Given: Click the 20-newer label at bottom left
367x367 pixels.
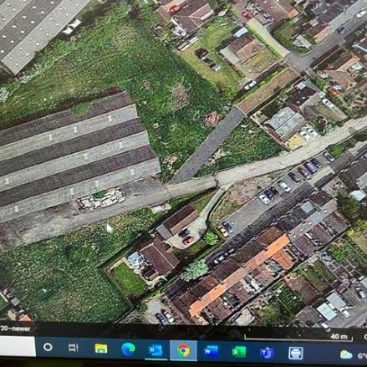Looking at the screenshot, I should [x=15, y=329].
